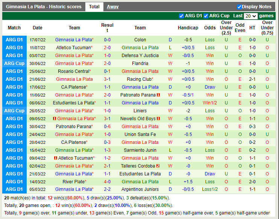Click the Handicap column header

(x=188, y=28)
